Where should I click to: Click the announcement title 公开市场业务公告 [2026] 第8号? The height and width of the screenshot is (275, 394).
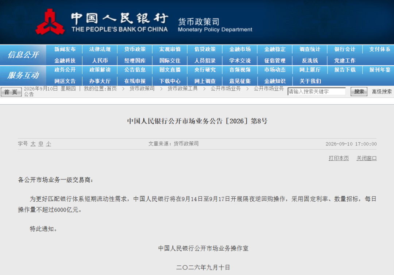pos(197,121)
